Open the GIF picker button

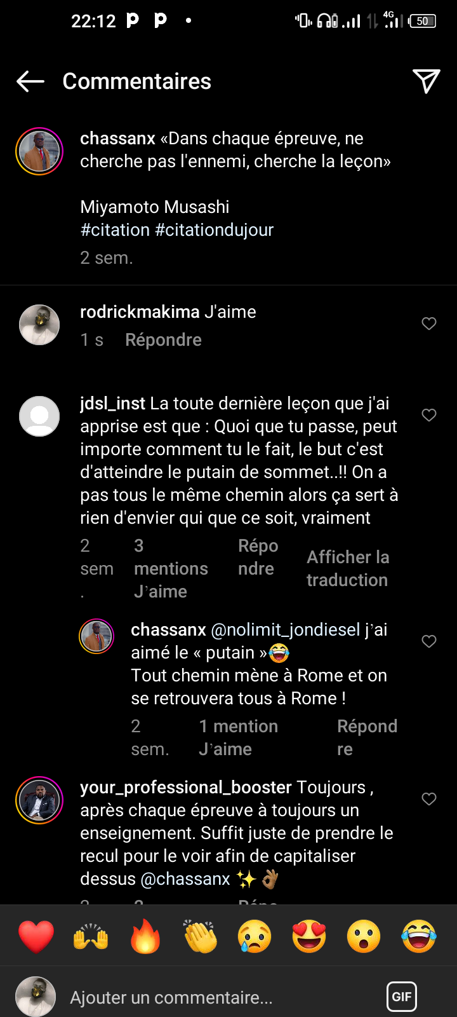click(402, 996)
